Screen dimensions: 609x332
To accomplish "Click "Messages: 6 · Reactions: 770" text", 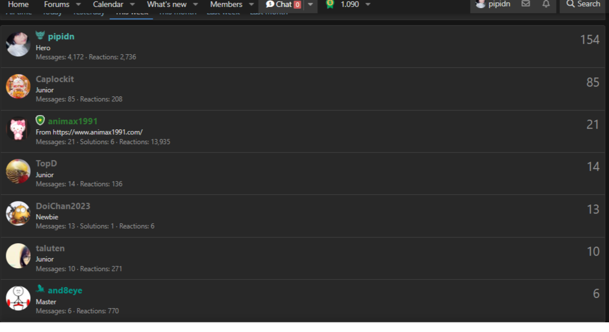I will pos(77,311).
